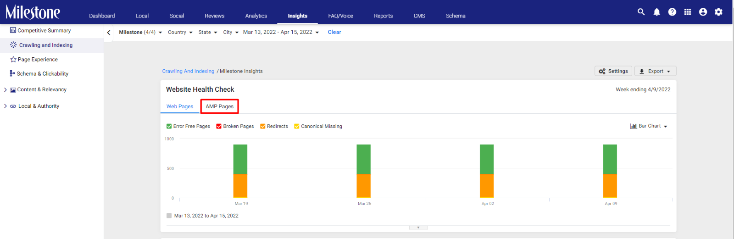The width and height of the screenshot is (734, 239).
Task: Open the apps grid icon
Action: click(x=687, y=12)
